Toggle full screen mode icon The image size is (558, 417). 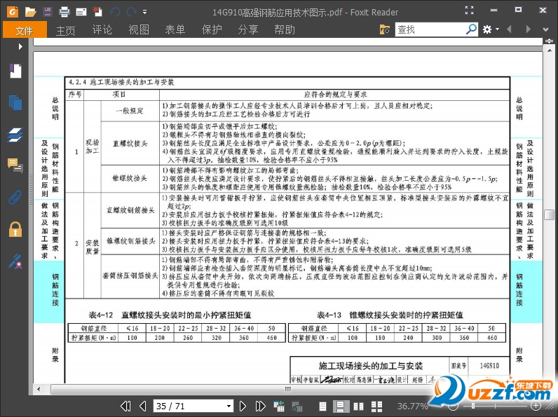click(470, 10)
